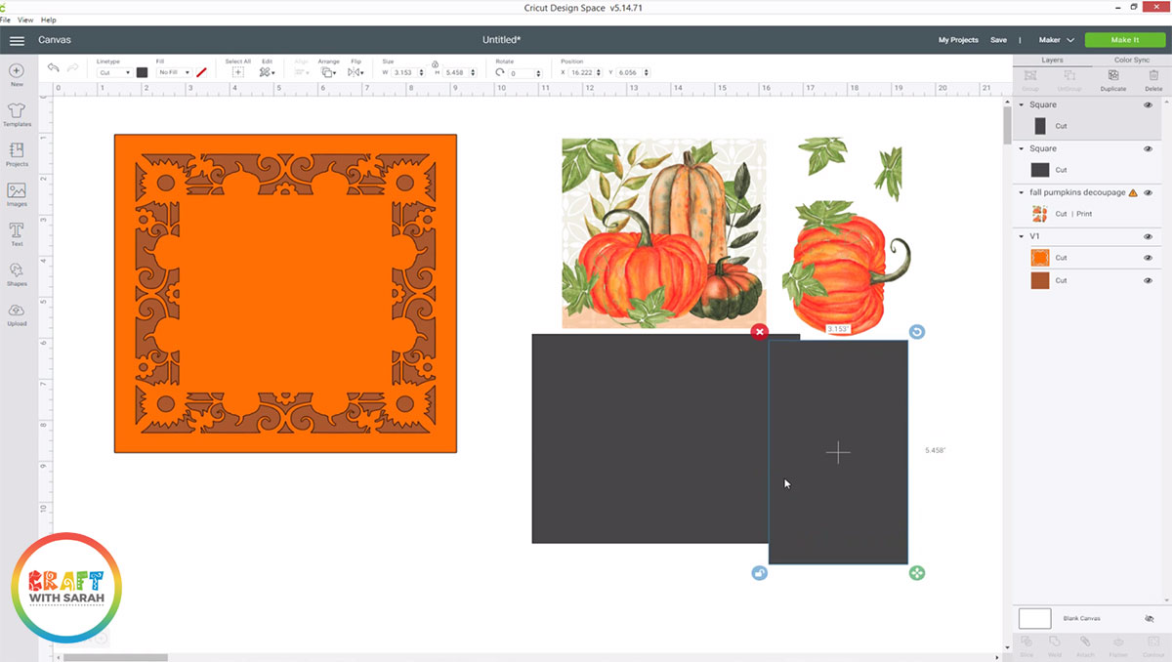Collapse the V1 layer group

(1022, 235)
